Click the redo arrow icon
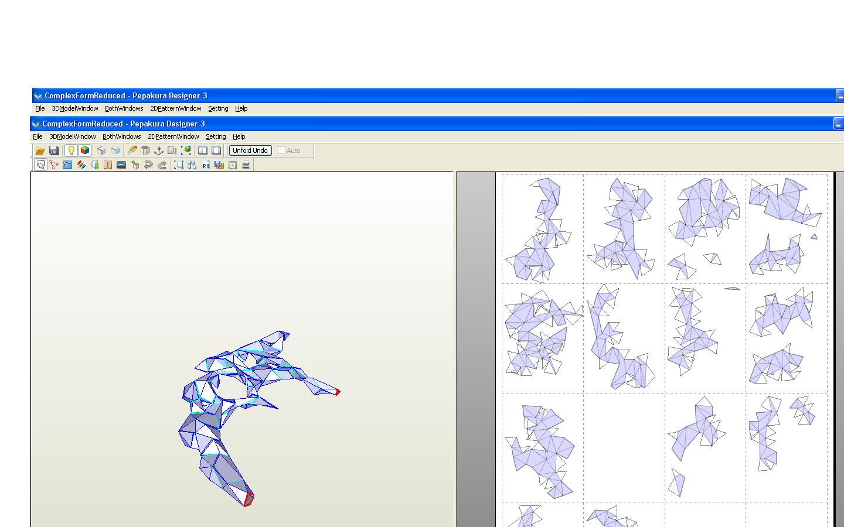Screen dimensions: 844x527 pos(162,165)
